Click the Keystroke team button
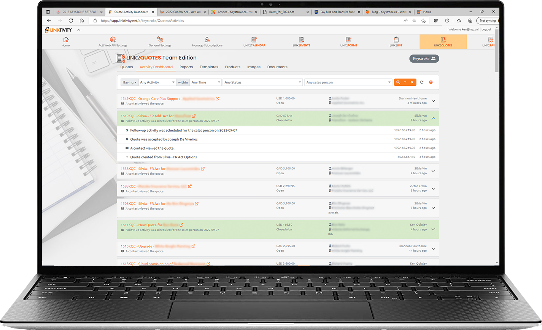The height and width of the screenshot is (330, 542). pyautogui.click(x=424, y=58)
